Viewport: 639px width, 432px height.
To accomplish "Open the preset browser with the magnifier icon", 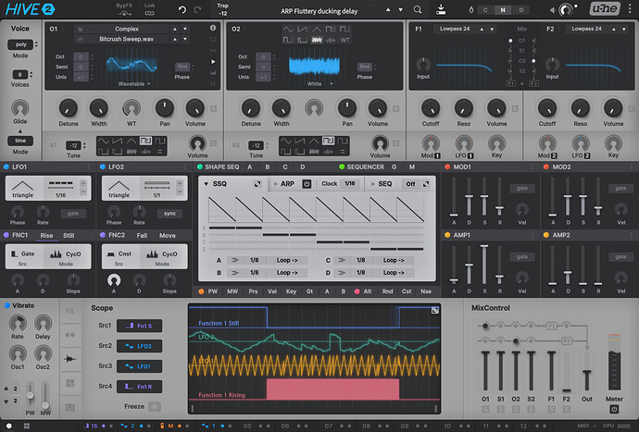I will pos(418,10).
